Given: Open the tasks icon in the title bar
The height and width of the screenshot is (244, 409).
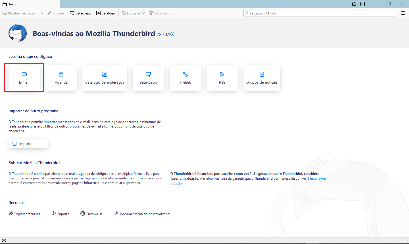Looking at the screenshot, I should [x=363, y=4].
